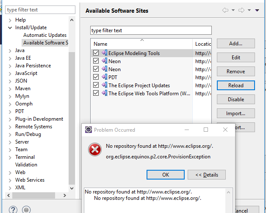This screenshot has height=213, width=266.
Task: Click the Edit button
Action: coord(236,58)
